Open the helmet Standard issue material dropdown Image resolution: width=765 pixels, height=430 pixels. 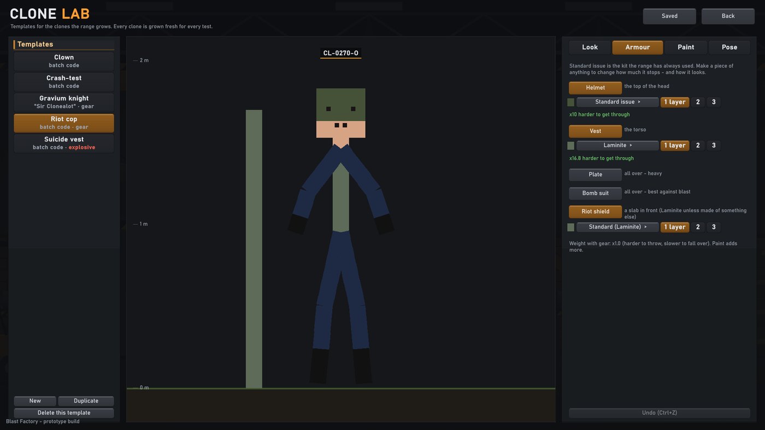(x=617, y=102)
